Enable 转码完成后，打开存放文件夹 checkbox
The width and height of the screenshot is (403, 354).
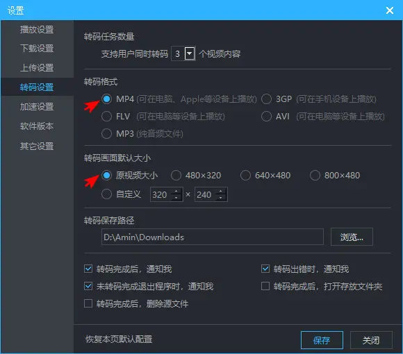265,286
